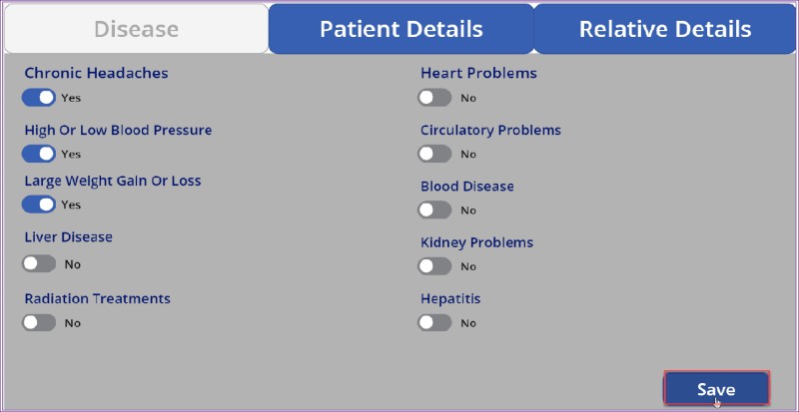Select the Disease tab

click(x=136, y=29)
